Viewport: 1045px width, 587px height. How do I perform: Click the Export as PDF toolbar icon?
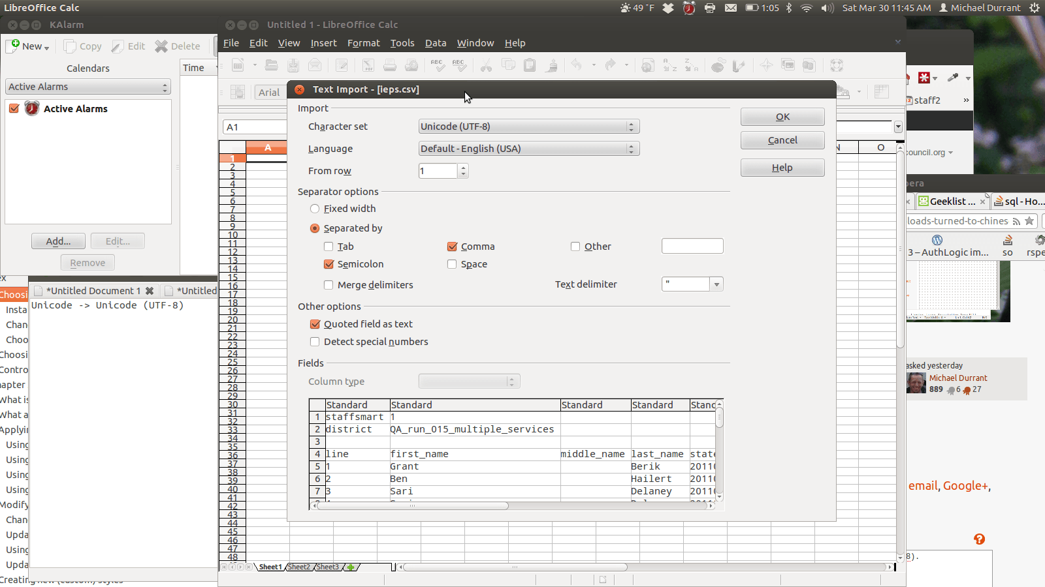coord(368,65)
